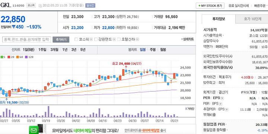Click the 외국인보유주식수 value 18,610,167
The image size is (268, 134).
click(260, 62)
